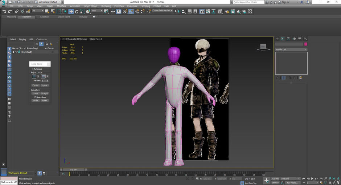Open the Mirror tool
This screenshot has height=185, width=341.
[177, 11]
